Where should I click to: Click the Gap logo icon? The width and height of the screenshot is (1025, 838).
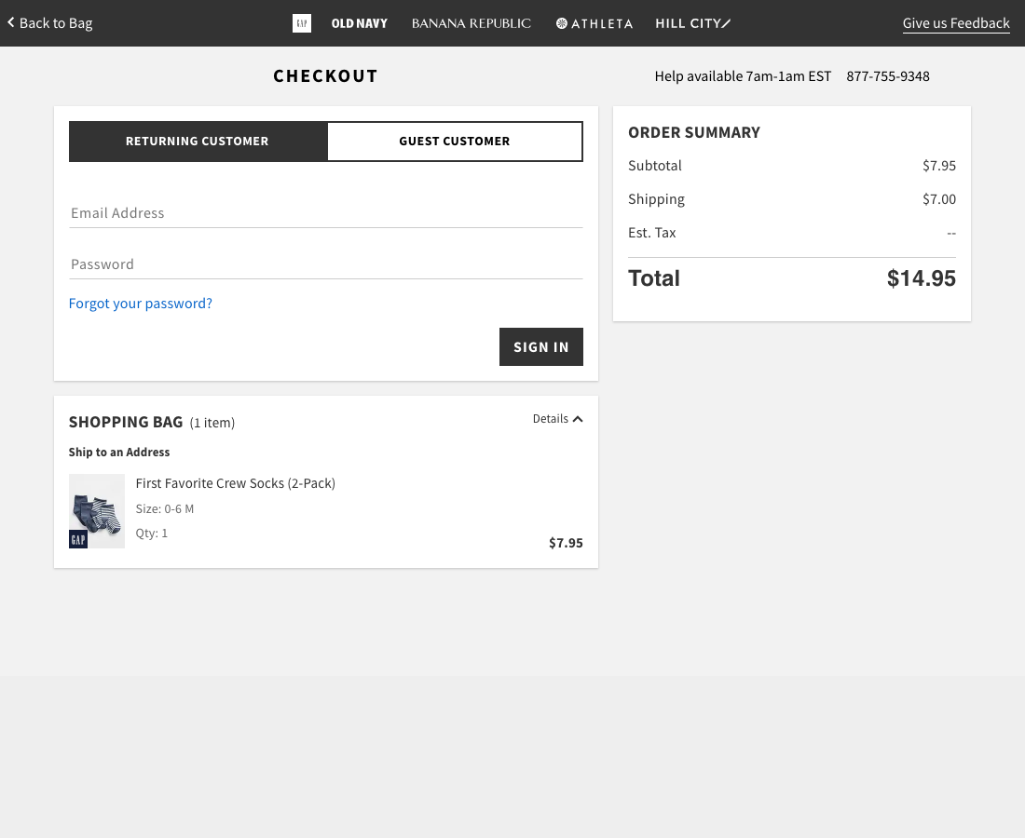[302, 22]
